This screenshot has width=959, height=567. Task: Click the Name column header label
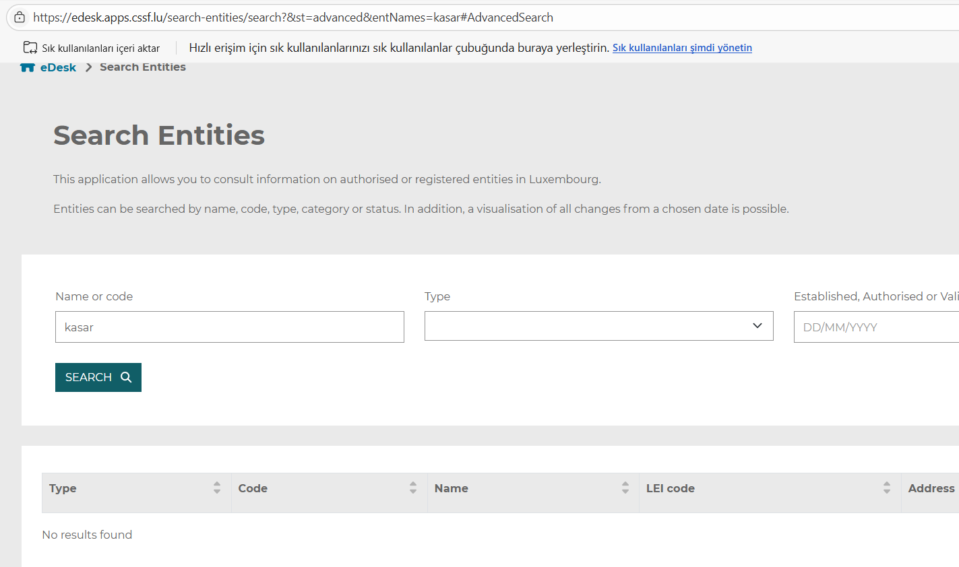[x=452, y=488]
